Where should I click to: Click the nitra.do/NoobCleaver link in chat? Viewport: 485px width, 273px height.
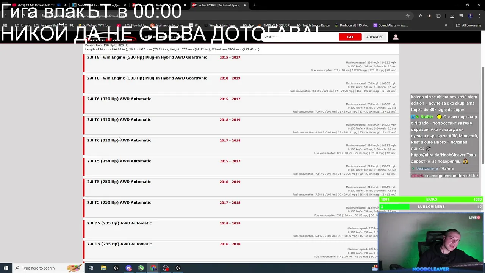click(x=438, y=155)
